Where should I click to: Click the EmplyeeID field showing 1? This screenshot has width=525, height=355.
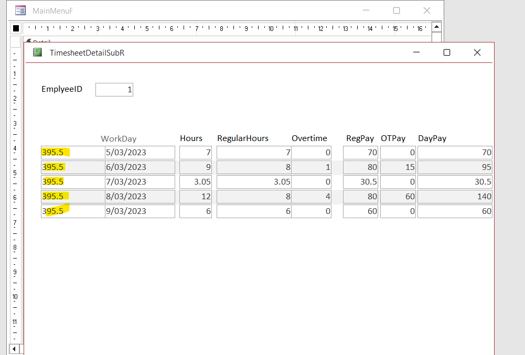114,90
